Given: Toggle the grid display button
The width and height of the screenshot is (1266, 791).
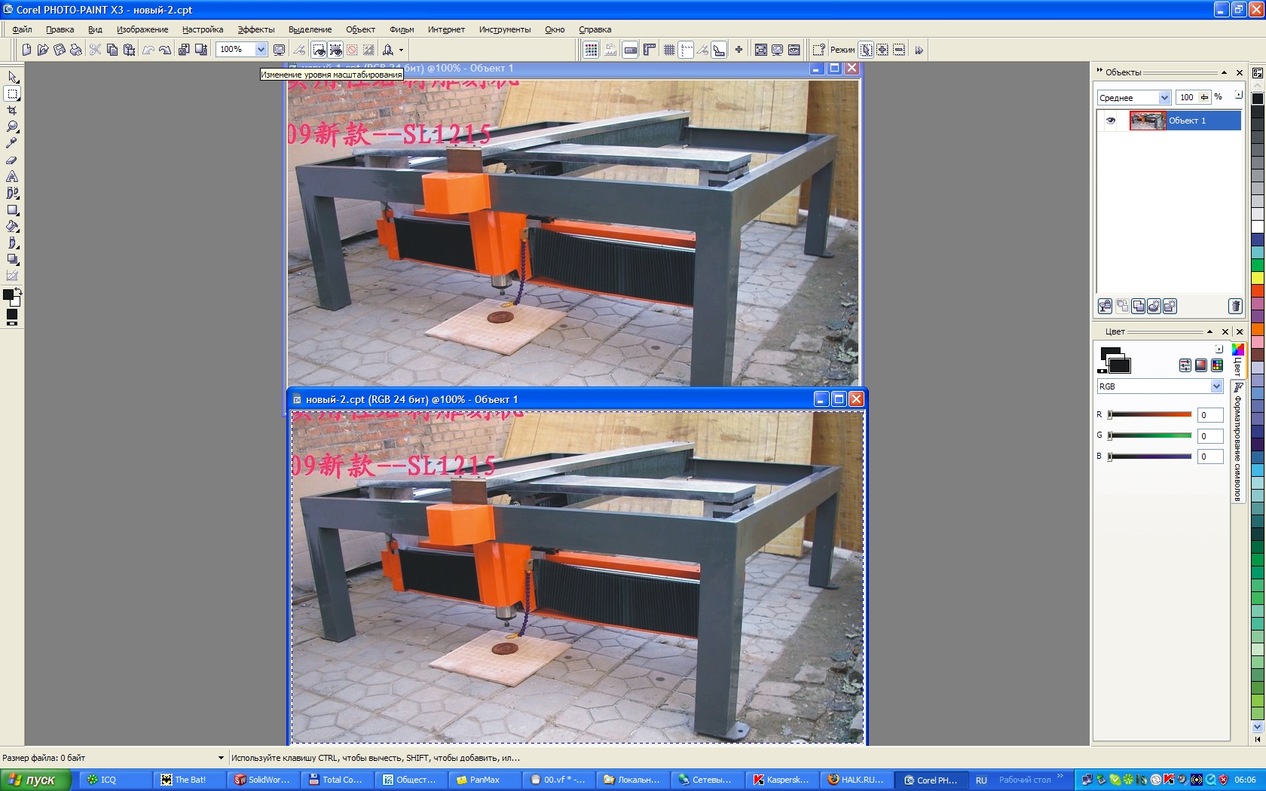Looking at the screenshot, I should click(x=668, y=50).
